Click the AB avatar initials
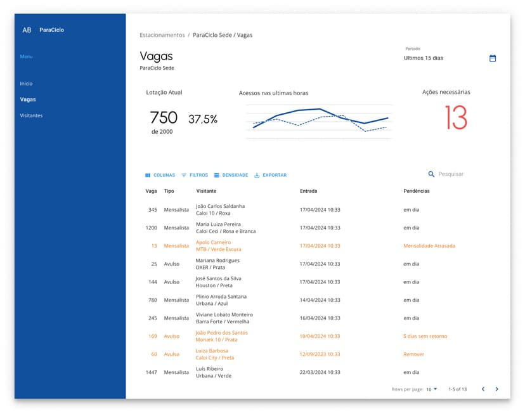 27,30
